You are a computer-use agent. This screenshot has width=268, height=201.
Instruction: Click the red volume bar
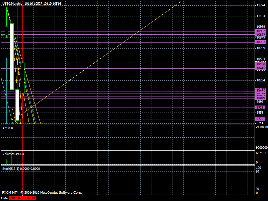click(x=17, y=159)
